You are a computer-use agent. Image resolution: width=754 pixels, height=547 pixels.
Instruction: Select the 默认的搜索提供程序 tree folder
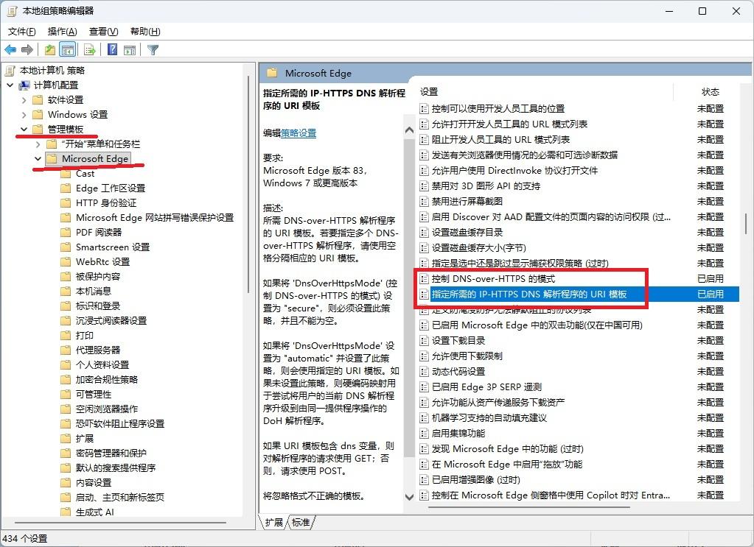116,468
